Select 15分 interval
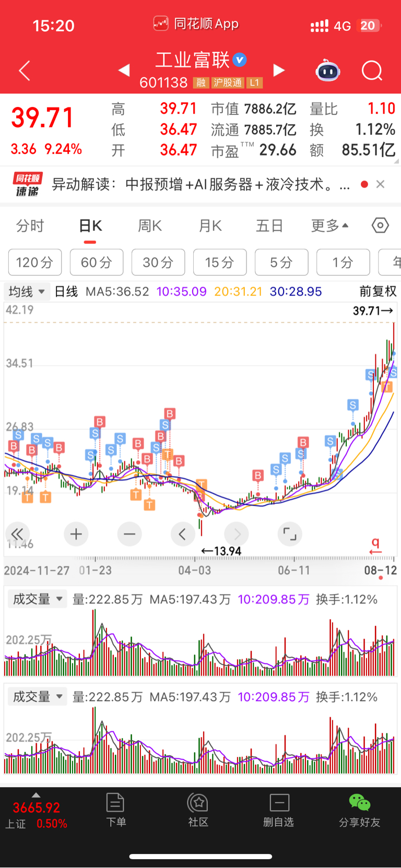Viewport: 401px width, 868px height. 220,262
